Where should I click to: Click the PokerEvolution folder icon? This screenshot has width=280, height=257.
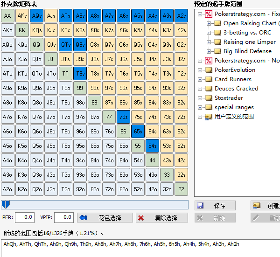click(209, 70)
